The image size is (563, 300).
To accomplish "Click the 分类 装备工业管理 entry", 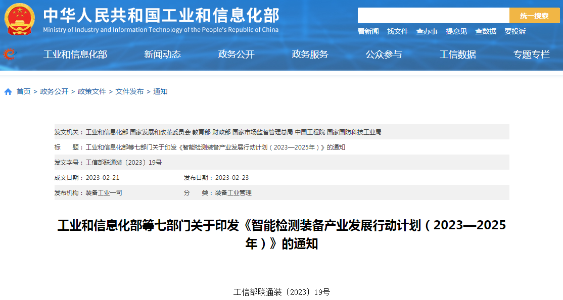I will (218, 193).
